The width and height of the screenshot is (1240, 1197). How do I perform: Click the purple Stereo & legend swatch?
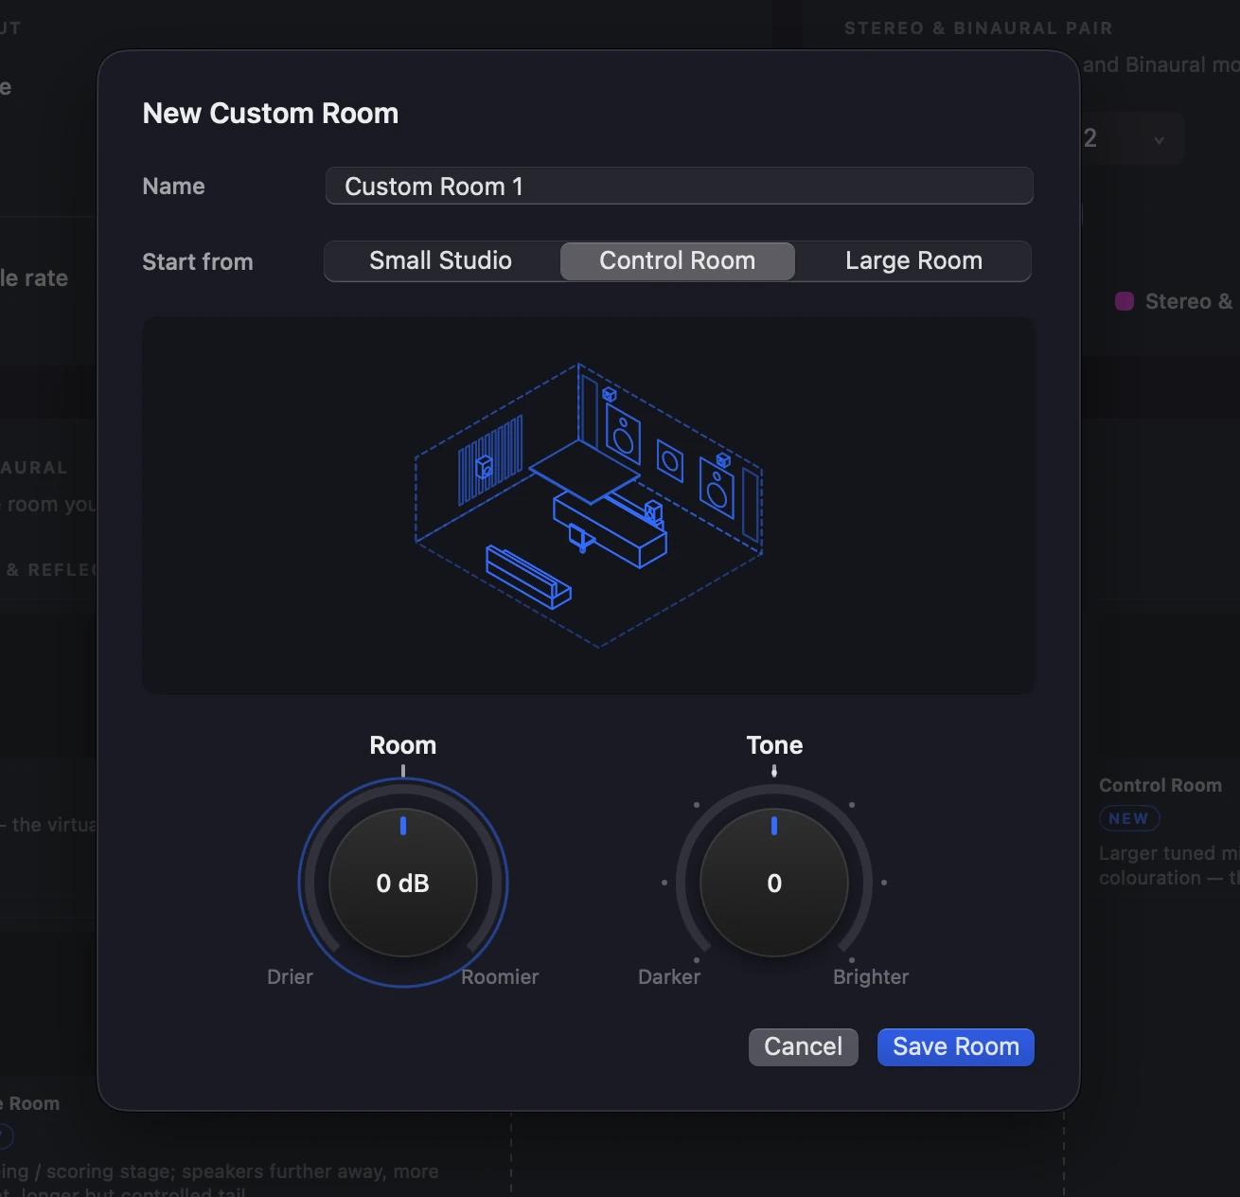click(x=1125, y=301)
